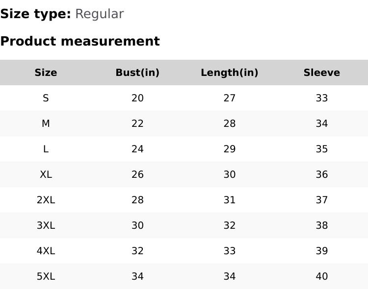Click the Size type label
This screenshot has height=289, width=368.
tap(35, 14)
